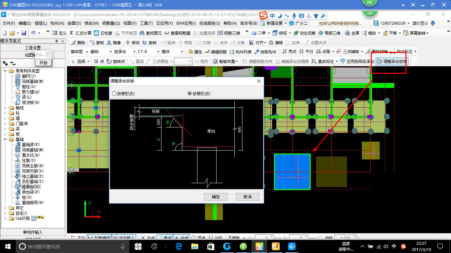Open 构件(N) menu

(x=57, y=23)
